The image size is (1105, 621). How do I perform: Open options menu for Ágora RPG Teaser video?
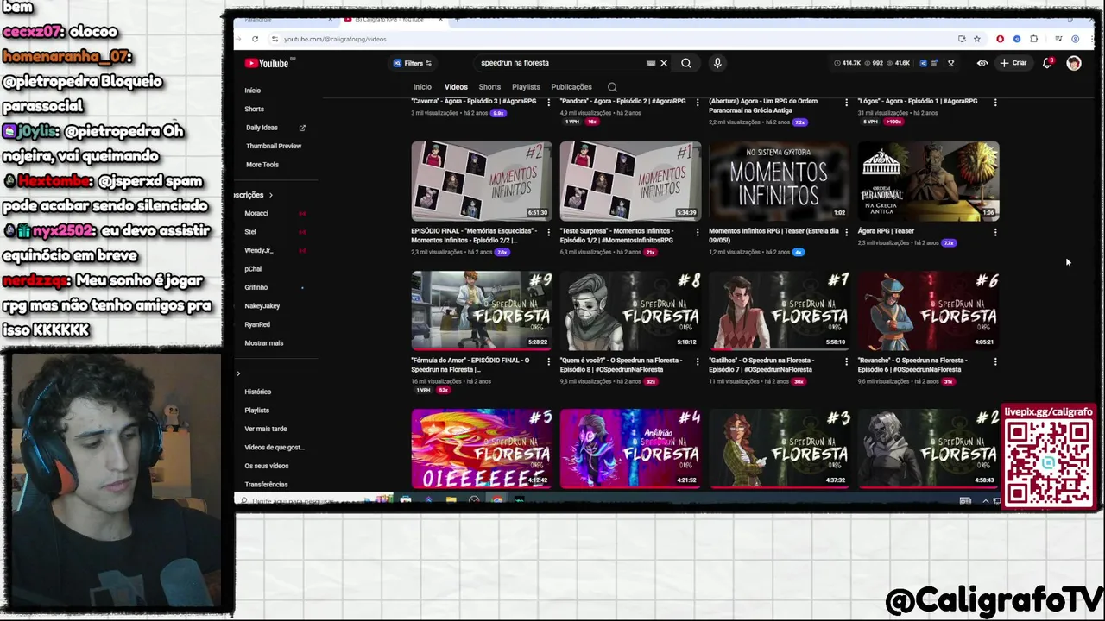point(995,232)
